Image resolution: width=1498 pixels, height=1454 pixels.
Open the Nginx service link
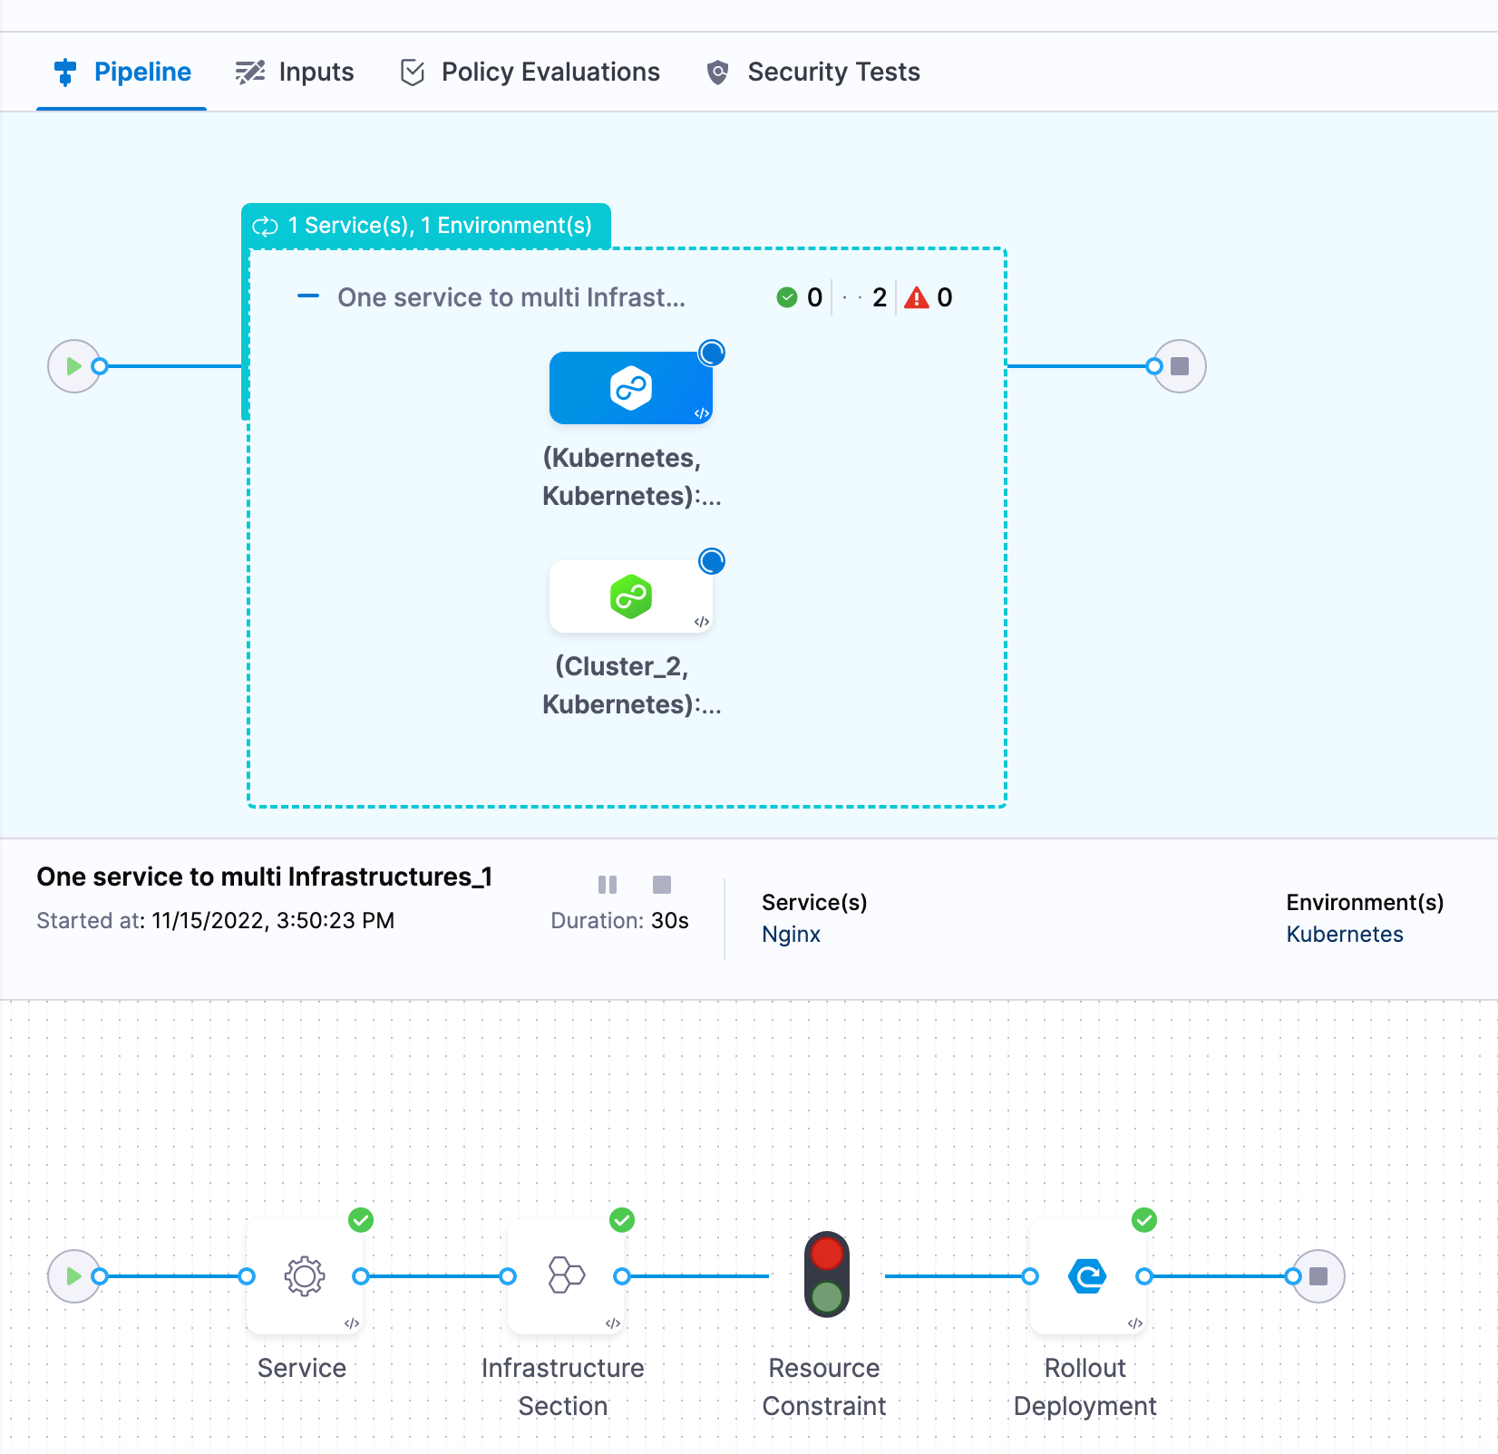point(791,935)
